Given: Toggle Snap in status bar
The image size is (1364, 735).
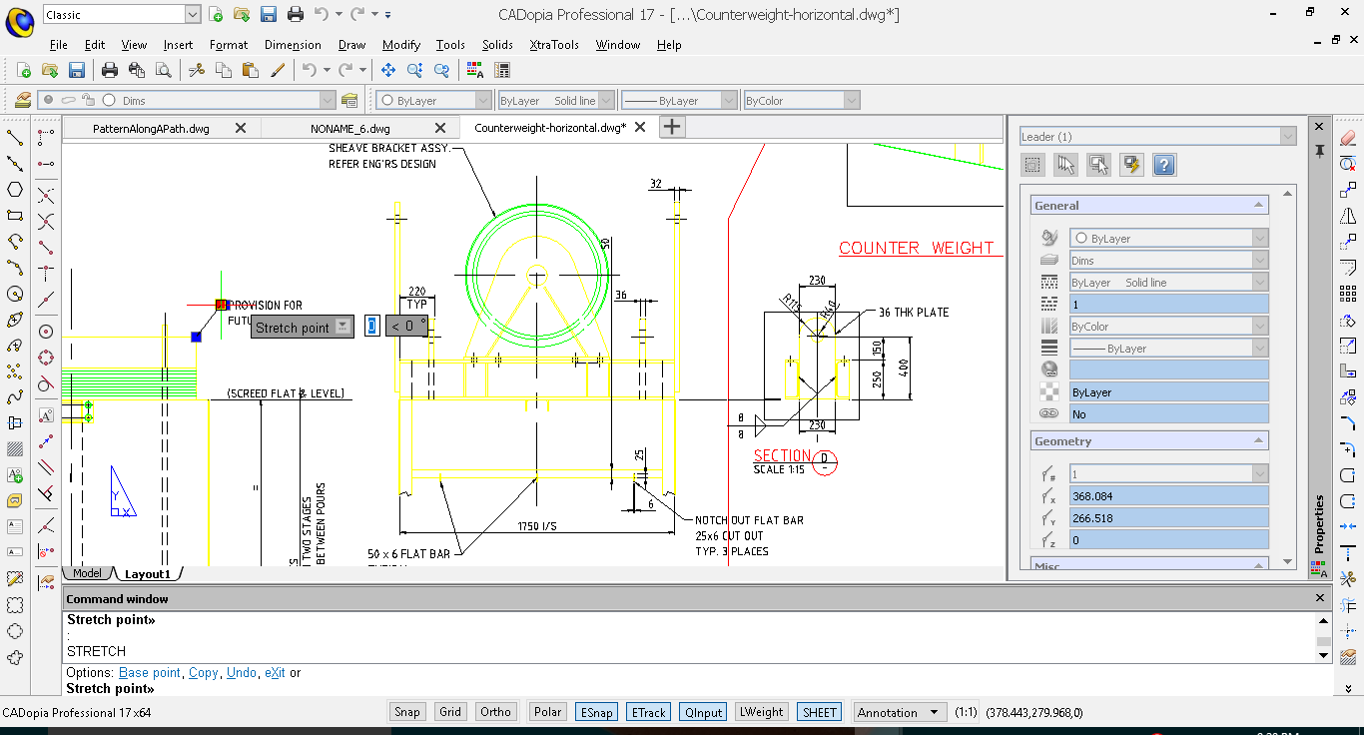Looking at the screenshot, I should pos(407,712).
